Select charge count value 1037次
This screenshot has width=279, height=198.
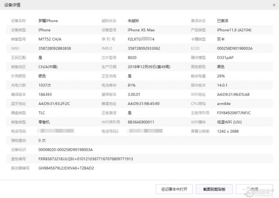[x=45, y=85]
